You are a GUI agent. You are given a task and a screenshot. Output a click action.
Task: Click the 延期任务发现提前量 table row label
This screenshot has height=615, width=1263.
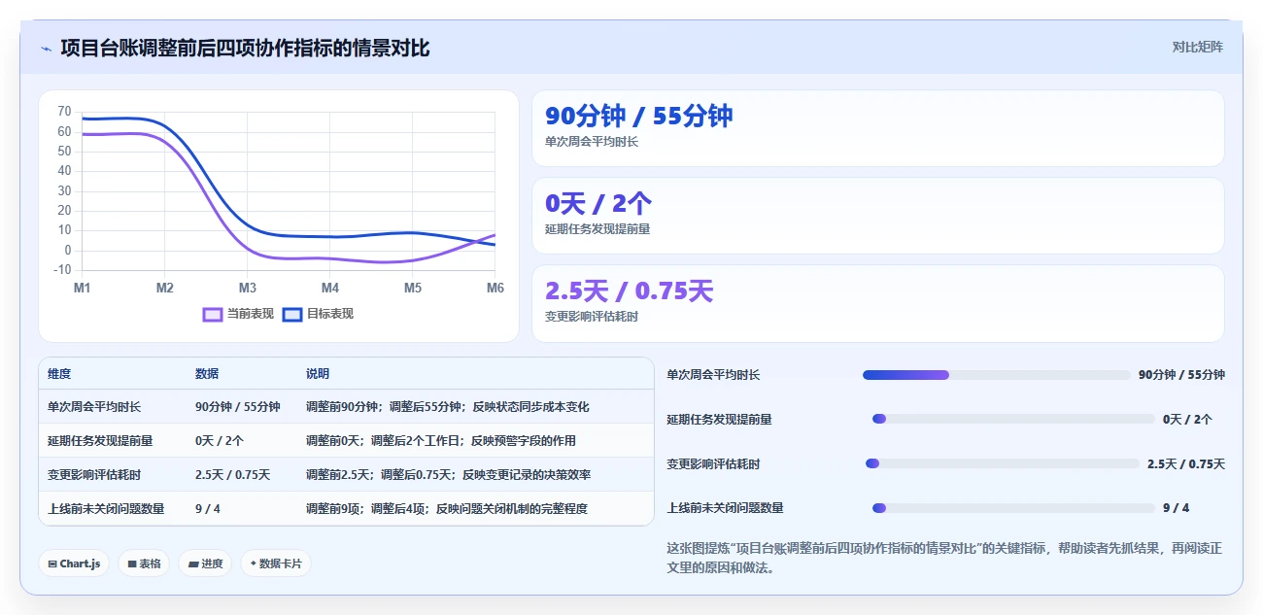coord(100,441)
